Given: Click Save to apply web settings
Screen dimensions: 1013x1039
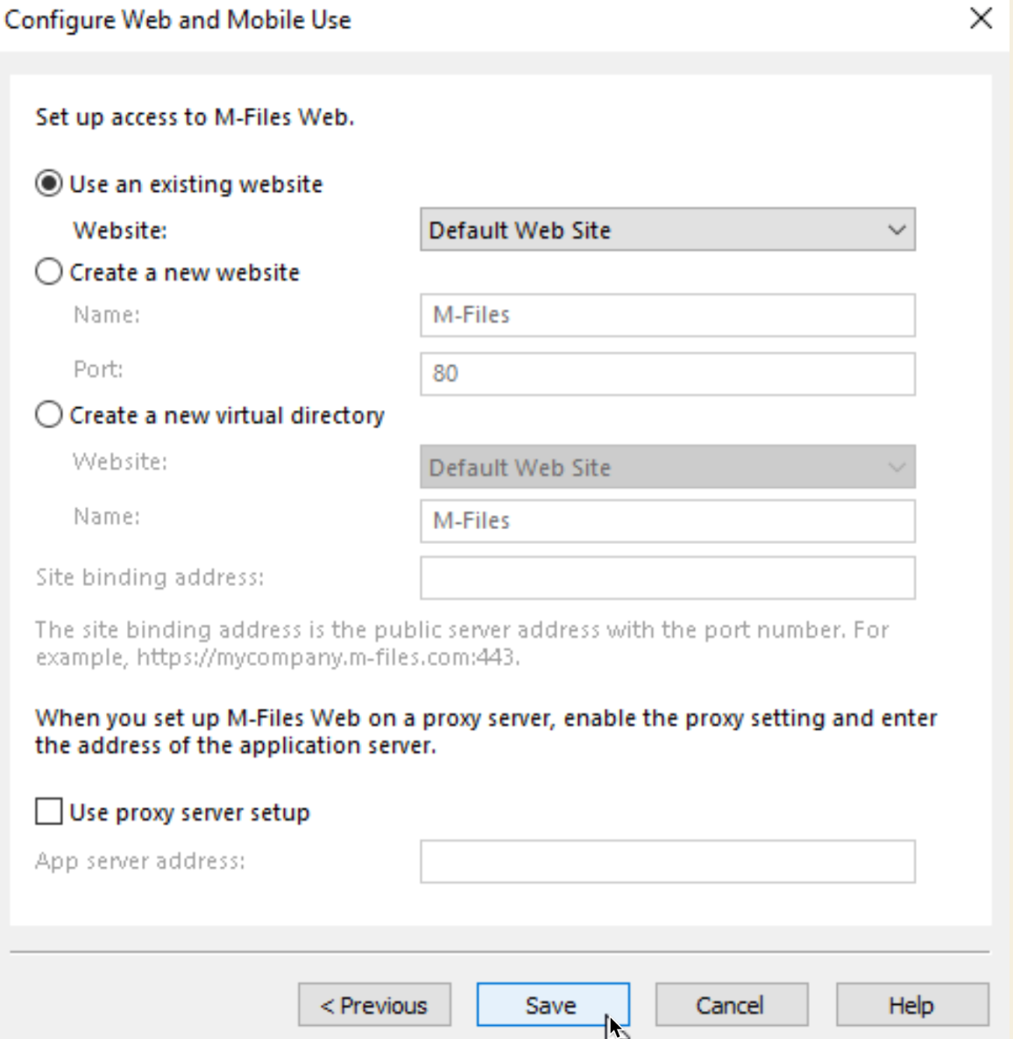Looking at the screenshot, I should (553, 1005).
